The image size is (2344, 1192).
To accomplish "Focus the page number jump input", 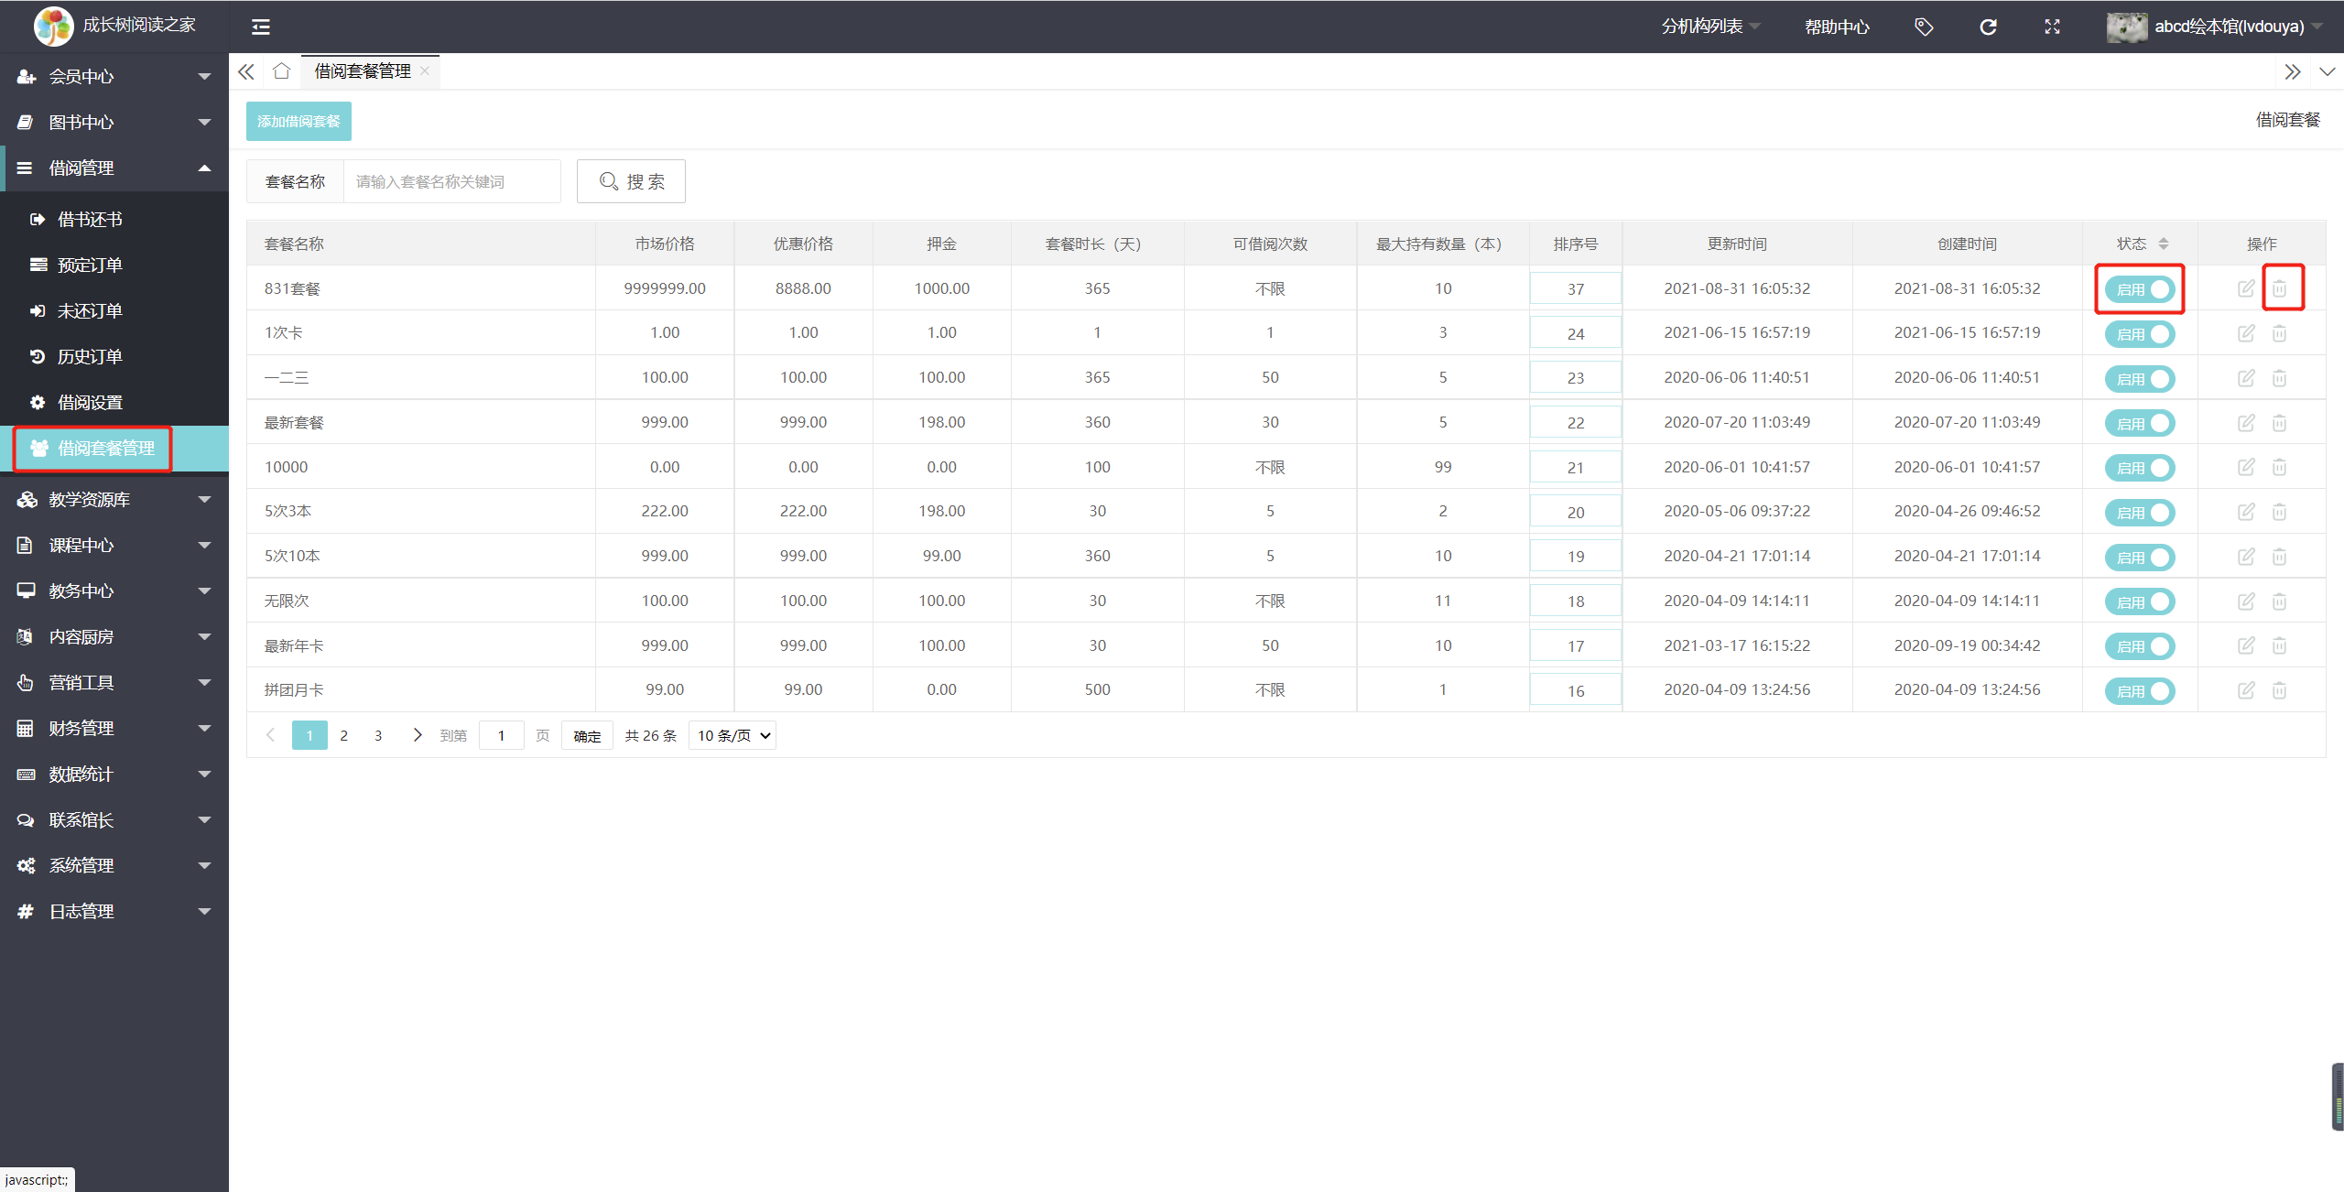I will click(x=501, y=736).
